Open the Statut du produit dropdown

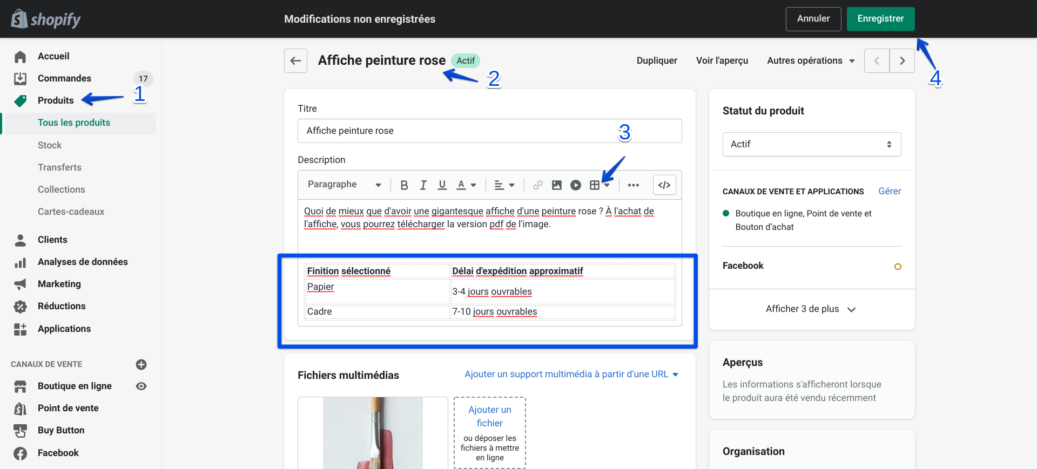point(811,144)
